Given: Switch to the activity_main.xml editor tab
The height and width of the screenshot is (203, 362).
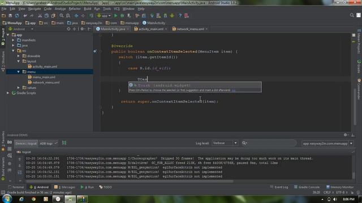Looking at the screenshot, I should [150, 29].
